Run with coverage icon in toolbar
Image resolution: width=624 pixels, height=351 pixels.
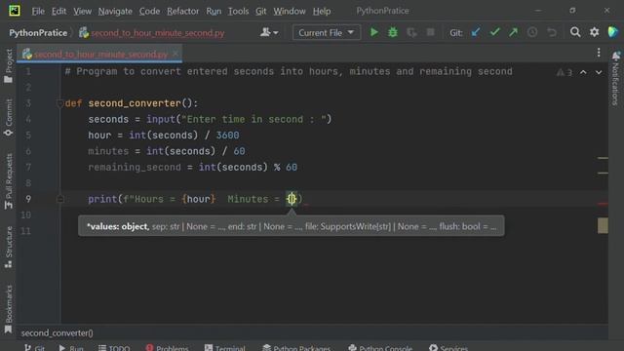coord(411,32)
